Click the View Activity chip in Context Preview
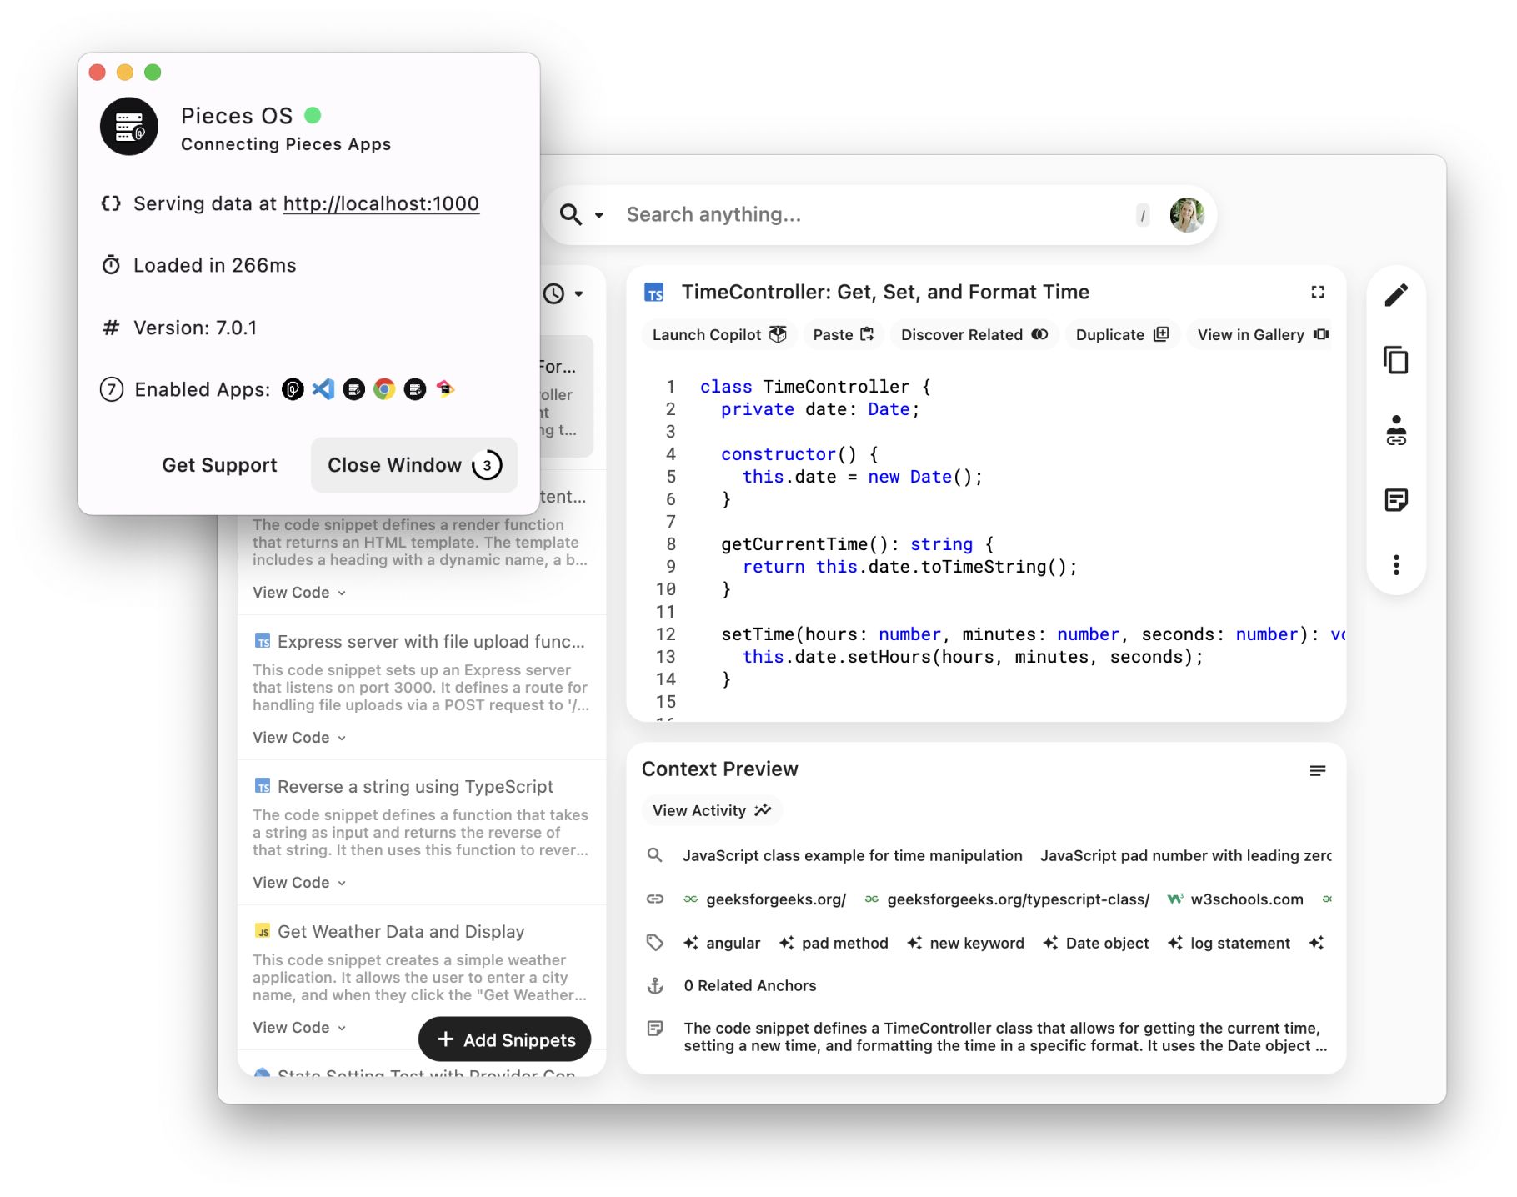 click(711, 809)
